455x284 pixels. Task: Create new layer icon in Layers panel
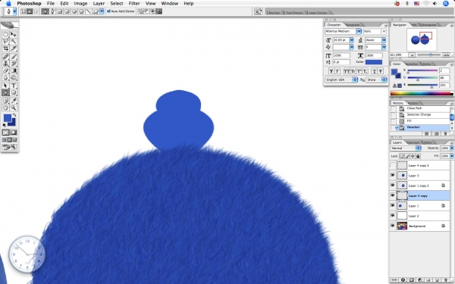click(x=438, y=280)
